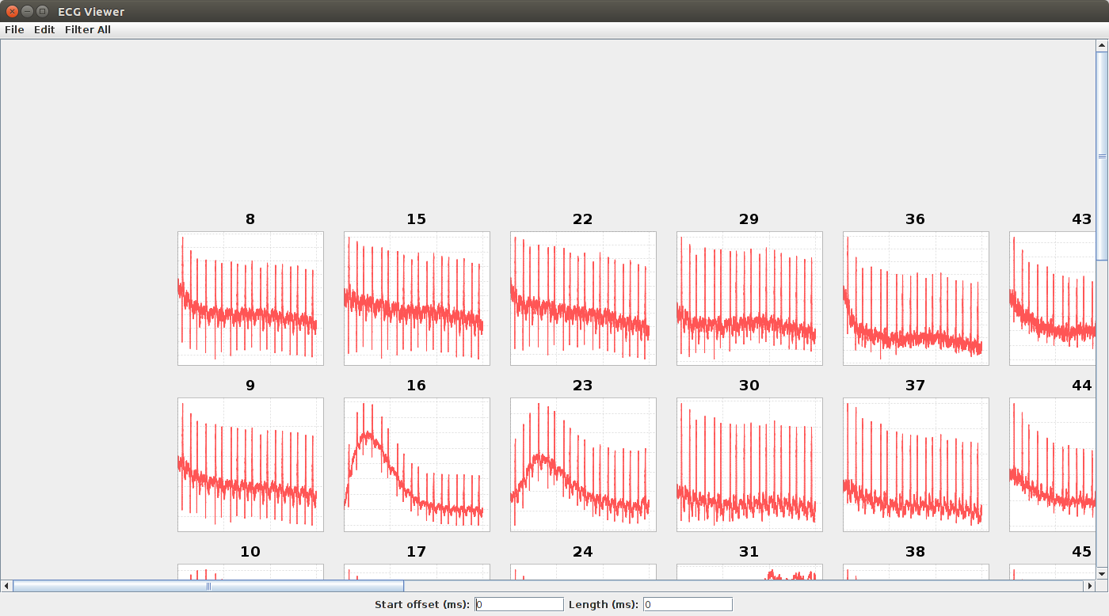Click the lead label "24"
The width and height of the screenshot is (1109, 616).
point(583,552)
